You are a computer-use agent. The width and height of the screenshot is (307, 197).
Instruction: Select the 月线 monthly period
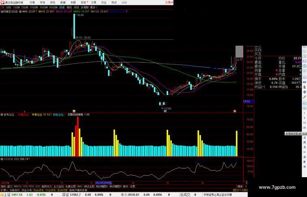tap(76, 7)
